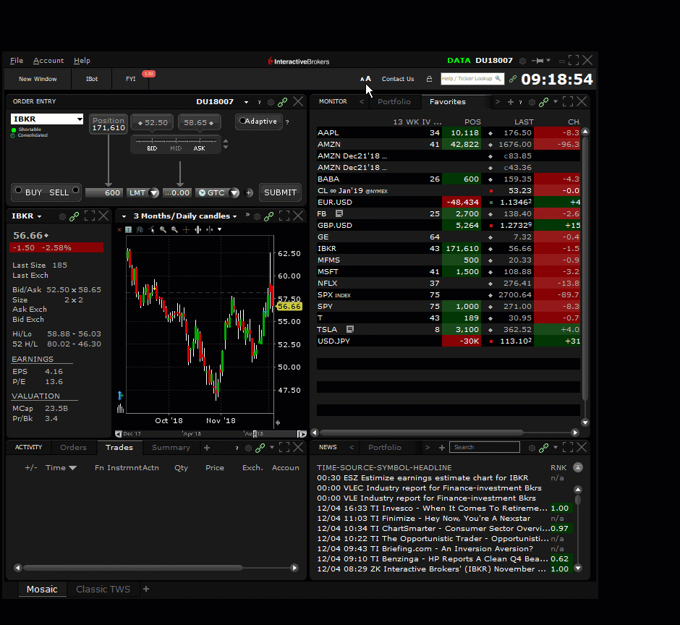Click the chart bar type icon
The height and width of the screenshot is (625, 680).
[x=140, y=229]
